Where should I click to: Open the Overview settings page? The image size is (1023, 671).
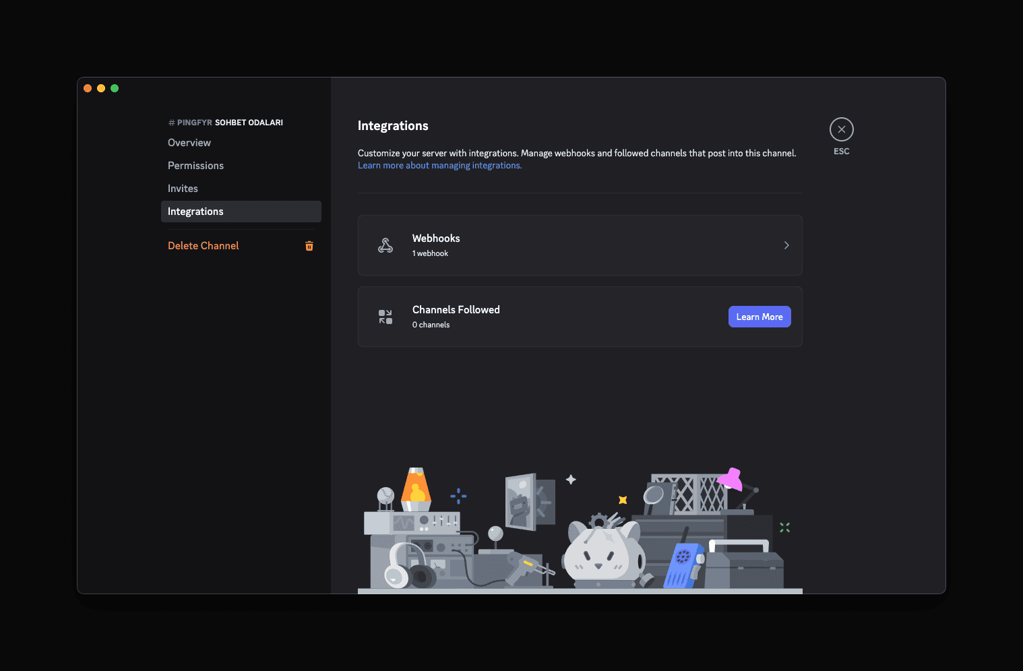189,142
